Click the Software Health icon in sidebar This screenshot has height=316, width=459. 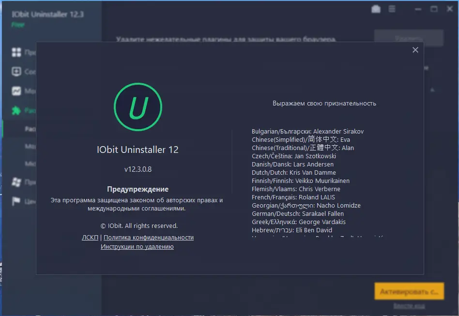[x=16, y=72]
